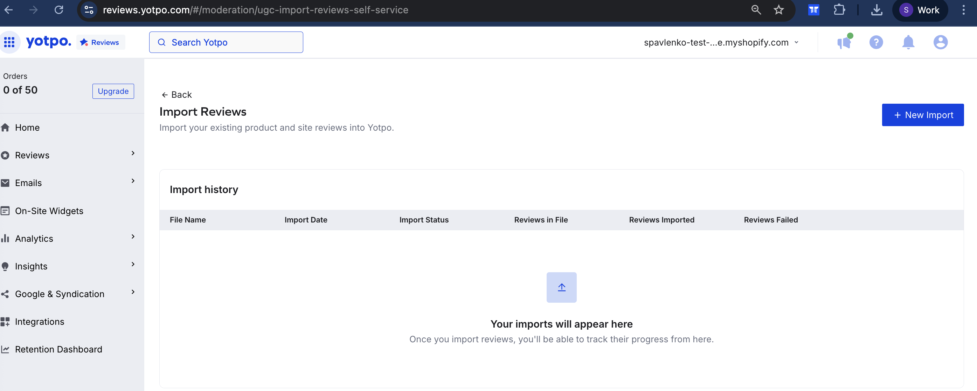Open the Yotpo apps grid icon
Viewport: 977px width, 391px height.
tap(9, 42)
